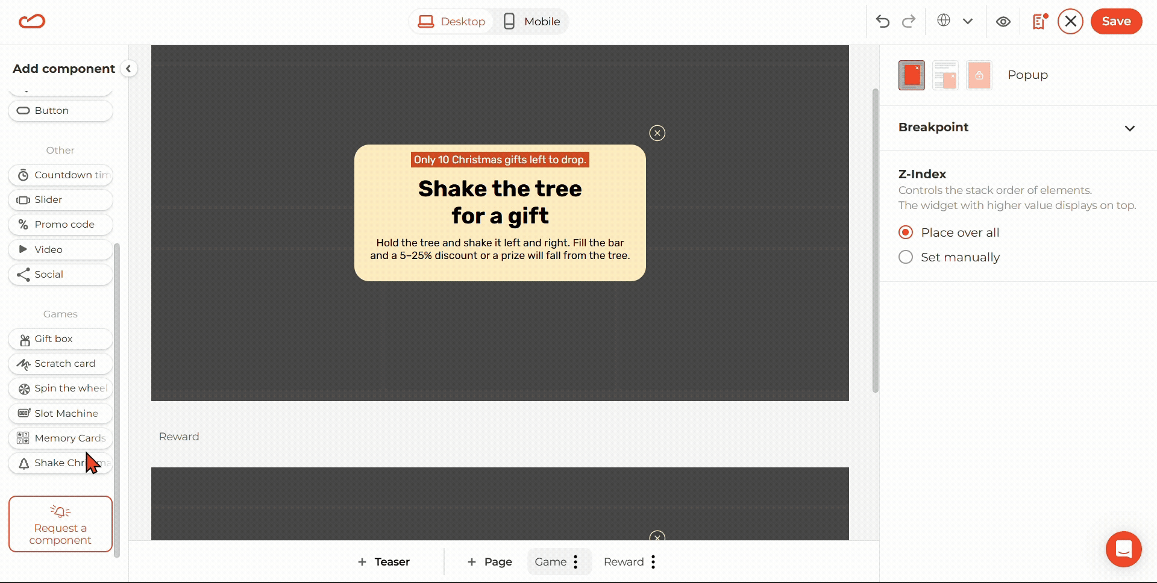Expand the Breakpoint section
Screen dimensions: 1157x583
click(x=1129, y=128)
